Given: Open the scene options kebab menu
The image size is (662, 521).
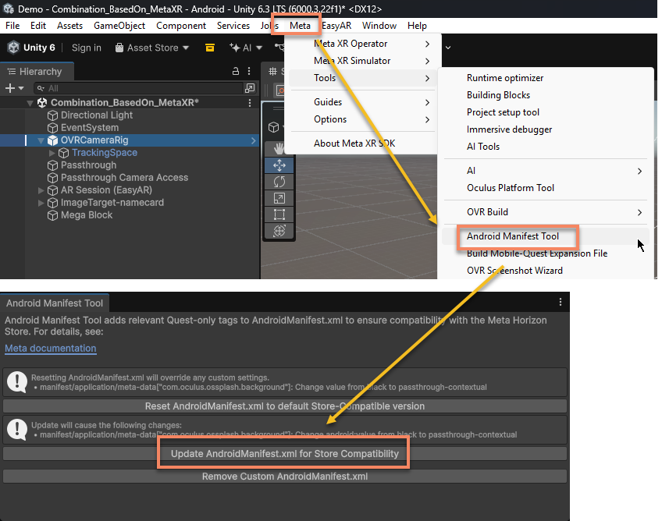Looking at the screenshot, I should [250, 102].
